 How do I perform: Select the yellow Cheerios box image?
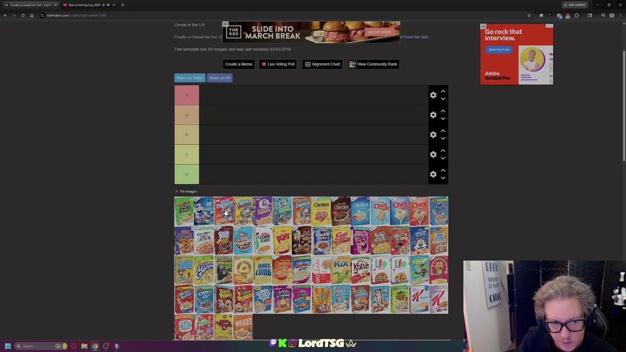(x=321, y=211)
